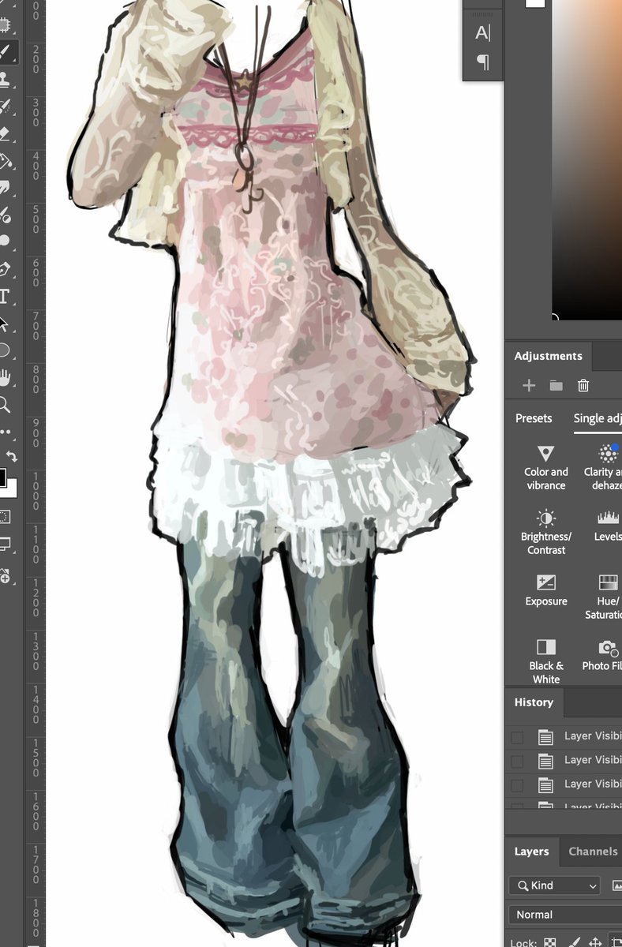Select the Zoom tool
Screen dimensions: 622x947
tap(5, 405)
